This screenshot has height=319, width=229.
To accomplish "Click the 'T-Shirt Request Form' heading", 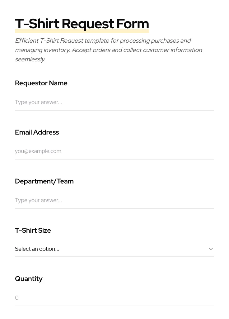I will coord(82,24).
